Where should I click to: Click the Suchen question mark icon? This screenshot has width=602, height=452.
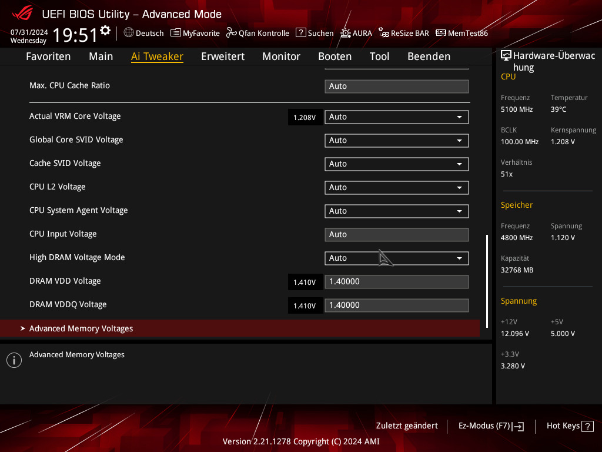300,33
